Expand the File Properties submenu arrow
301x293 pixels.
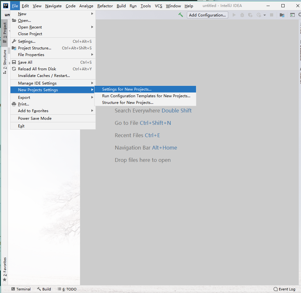point(92,54)
